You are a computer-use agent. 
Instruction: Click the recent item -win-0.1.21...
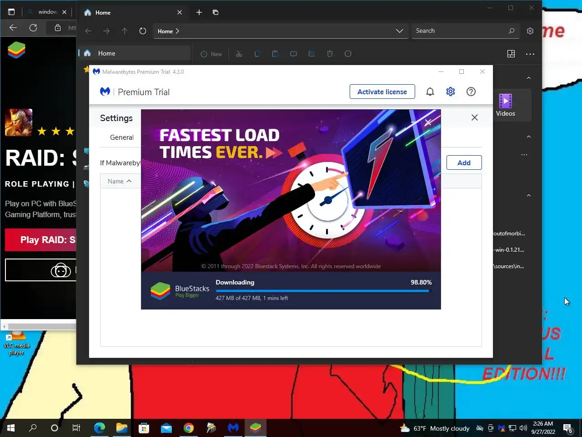[509, 250]
